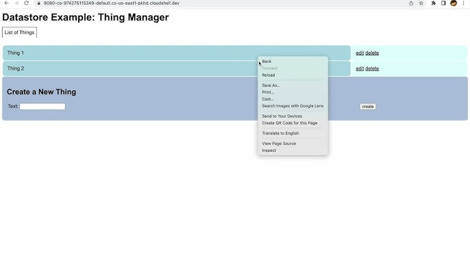Select Translate to English option
The height and width of the screenshot is (264, 470).
tap(280, 133)
